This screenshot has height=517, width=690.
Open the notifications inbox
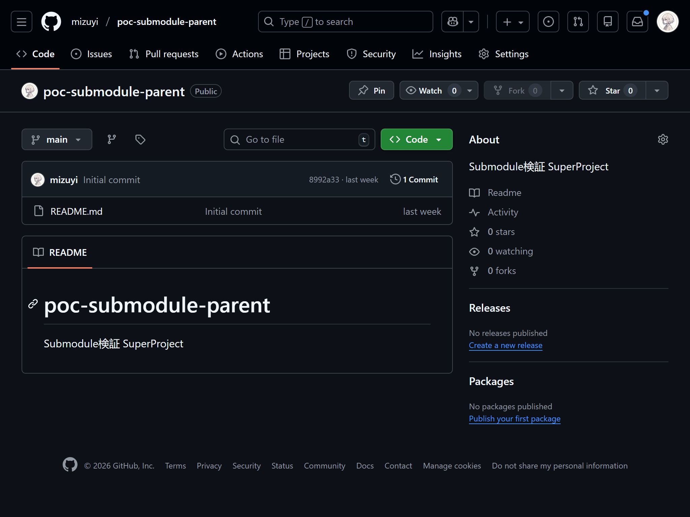[x=637, y=21]
